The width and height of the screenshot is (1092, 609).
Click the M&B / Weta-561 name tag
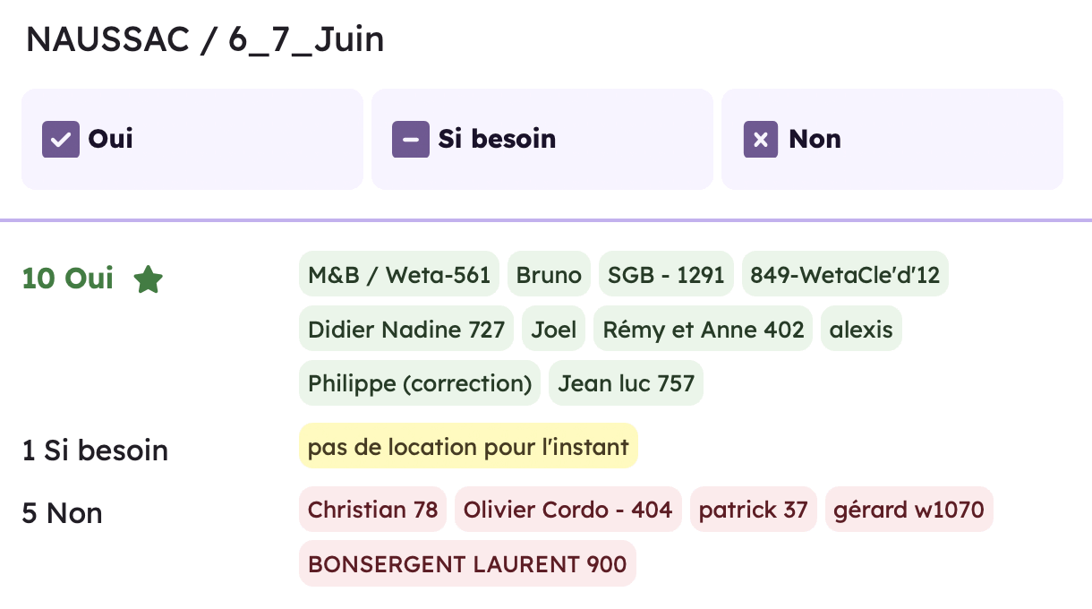click(399, 274)
